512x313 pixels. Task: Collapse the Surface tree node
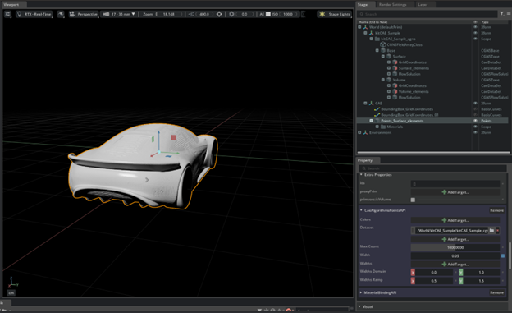point(383,57)
